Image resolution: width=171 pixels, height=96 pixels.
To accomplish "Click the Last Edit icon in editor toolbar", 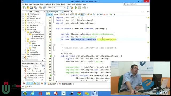I will (x=61, y=14).
